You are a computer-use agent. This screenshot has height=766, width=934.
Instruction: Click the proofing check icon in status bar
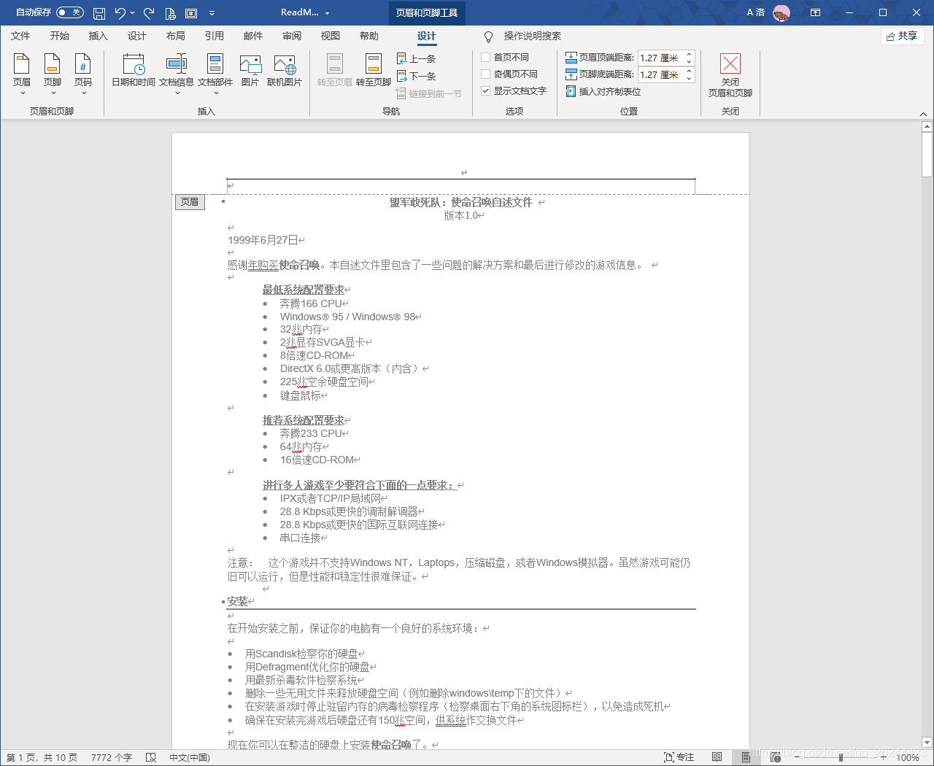tap(151, 757)
